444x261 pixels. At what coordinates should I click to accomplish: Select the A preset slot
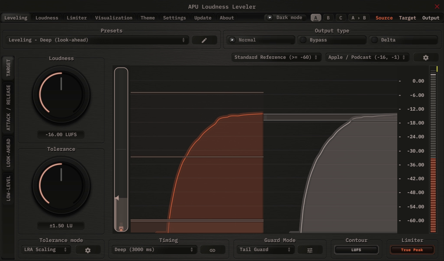point(316,18)
